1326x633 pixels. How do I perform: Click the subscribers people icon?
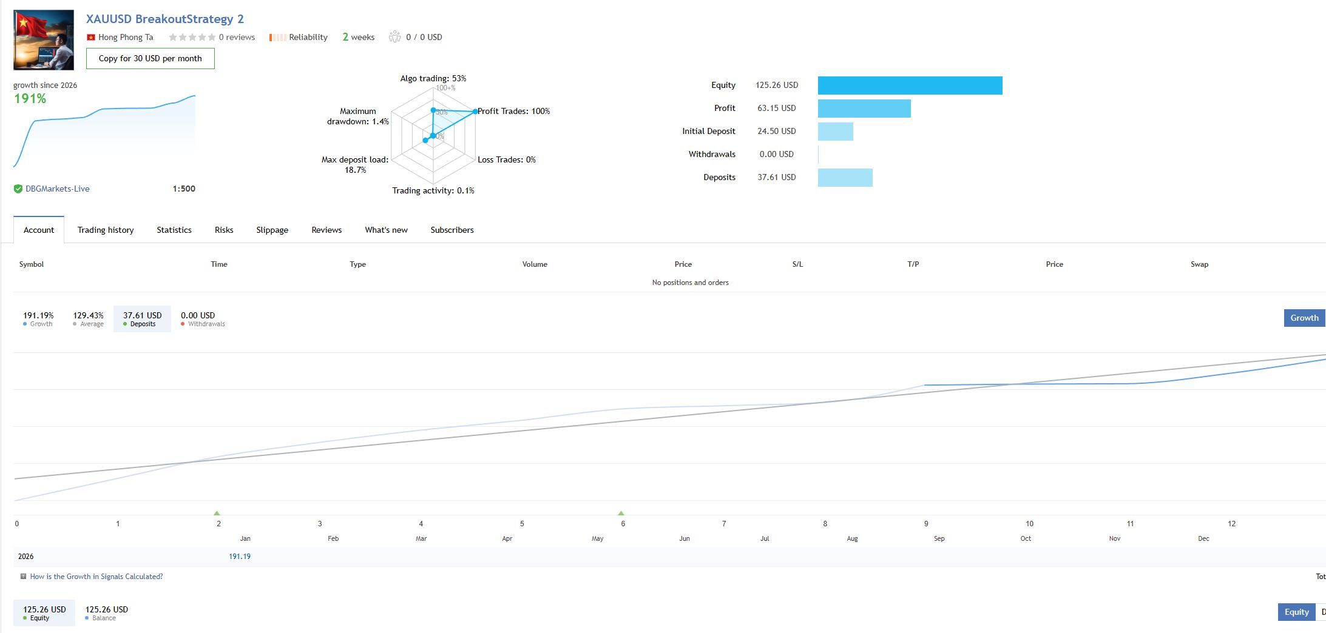(395, 37)
